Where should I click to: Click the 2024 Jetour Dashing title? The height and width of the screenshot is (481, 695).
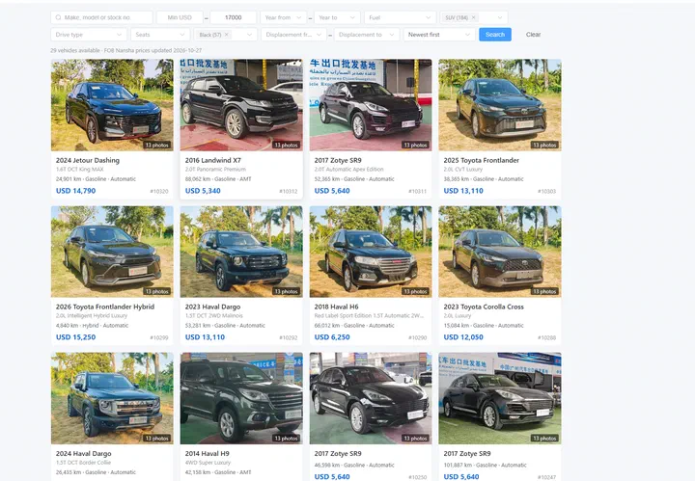[88, 160]
